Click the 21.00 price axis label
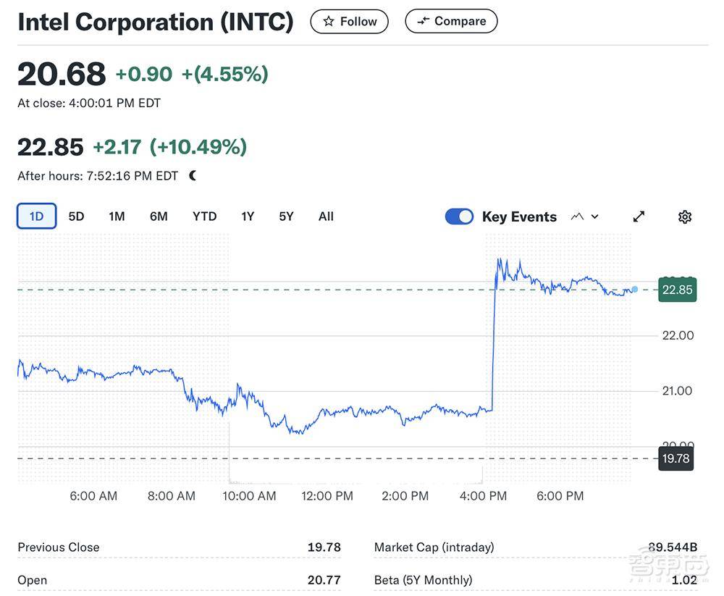This screenshot has height=596, width=724. tap(678, 391)
